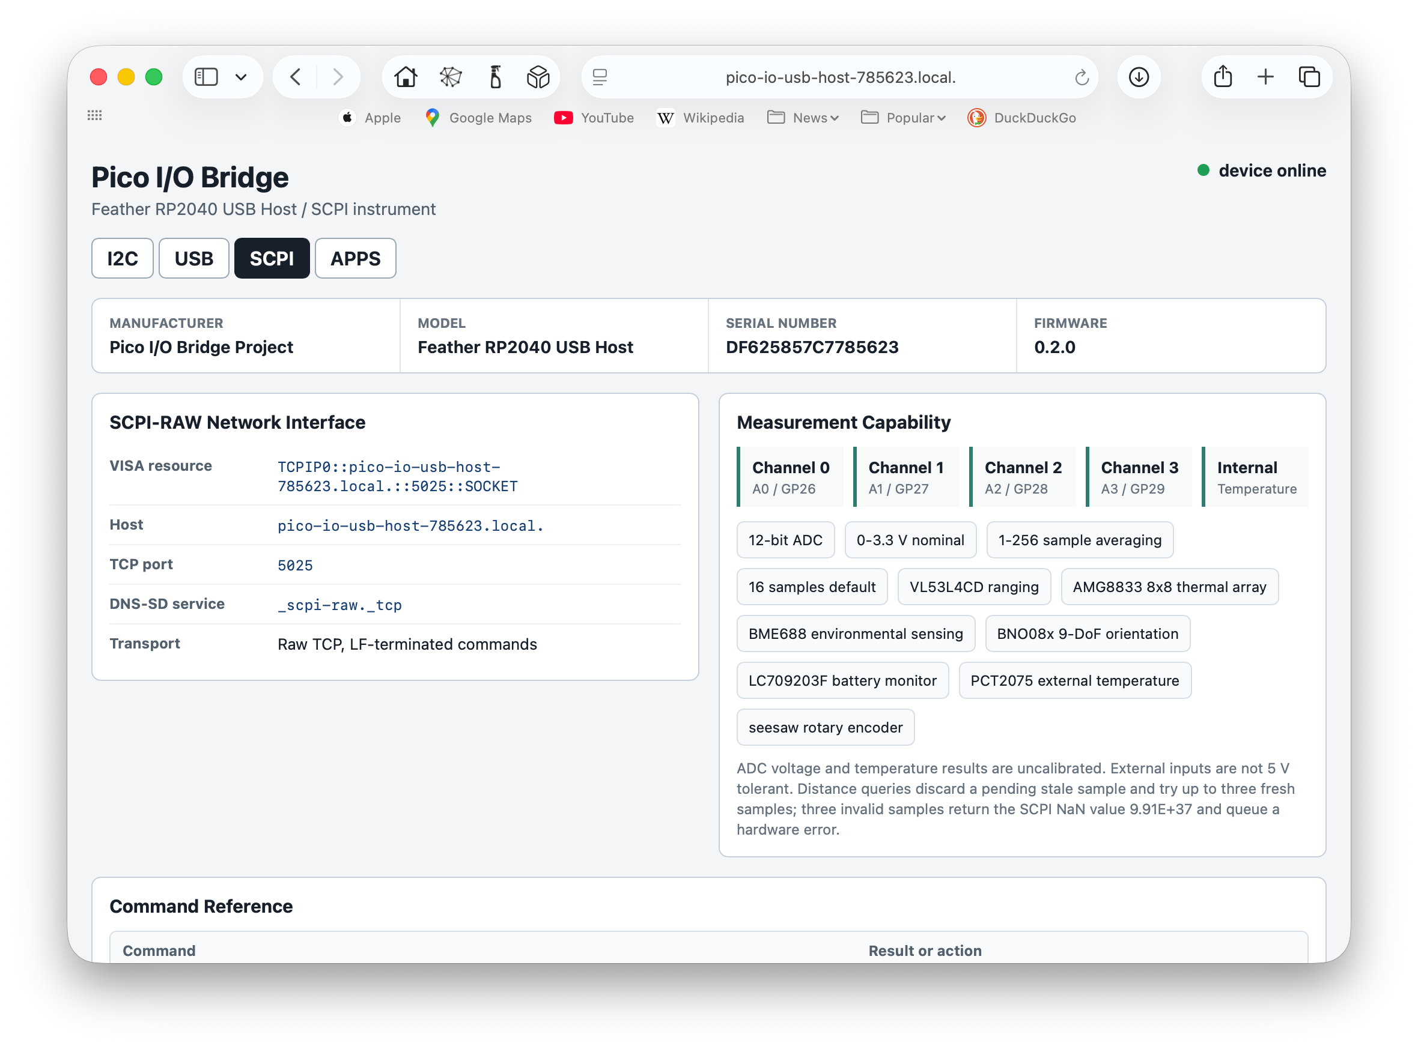Open the page reader icon in address bar
Screen dimensions: 1418x1052
tap(600, 77)
